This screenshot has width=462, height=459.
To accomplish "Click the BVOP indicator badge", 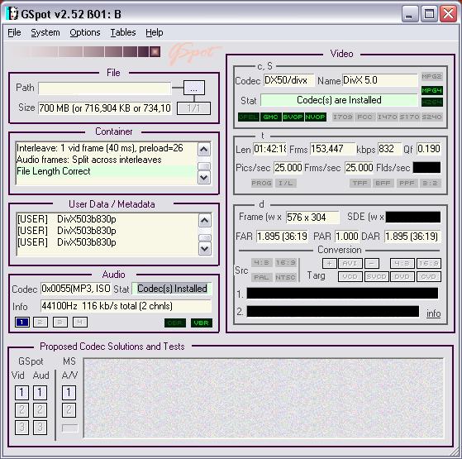I will [293, 117].
